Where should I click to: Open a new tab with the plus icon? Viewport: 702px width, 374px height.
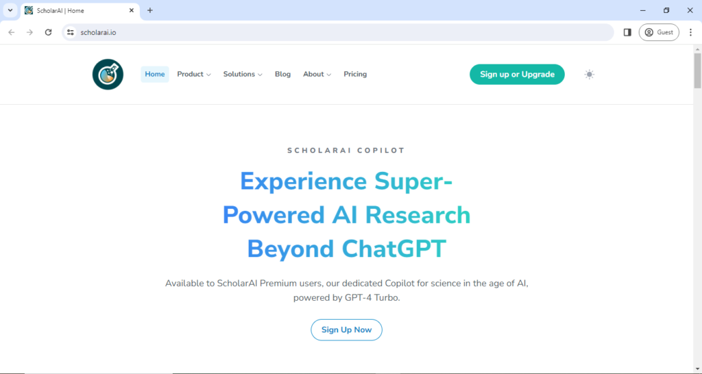point(150,10)
